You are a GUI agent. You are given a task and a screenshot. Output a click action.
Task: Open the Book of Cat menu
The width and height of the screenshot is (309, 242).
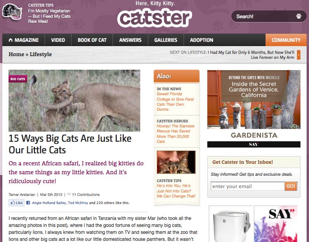pyautogui.click(x=92, y=40)
